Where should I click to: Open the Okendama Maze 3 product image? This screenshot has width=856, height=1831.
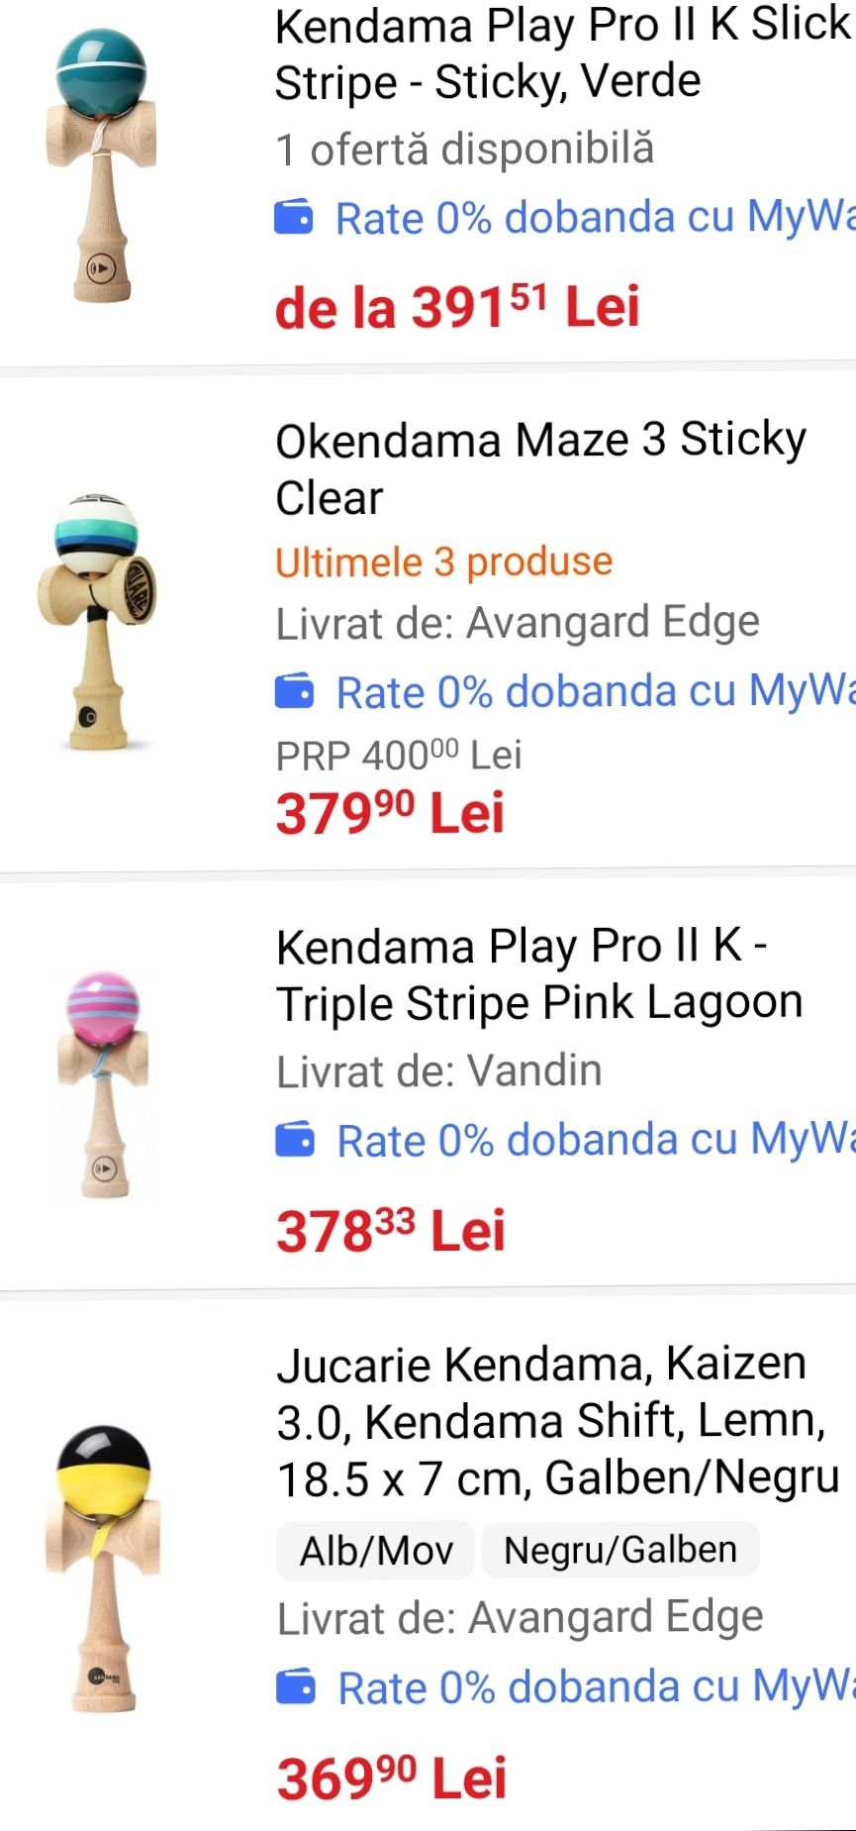pos(98,620)
